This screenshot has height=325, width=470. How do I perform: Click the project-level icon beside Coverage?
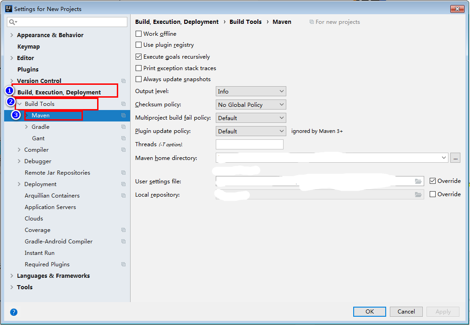click(123, 230)
